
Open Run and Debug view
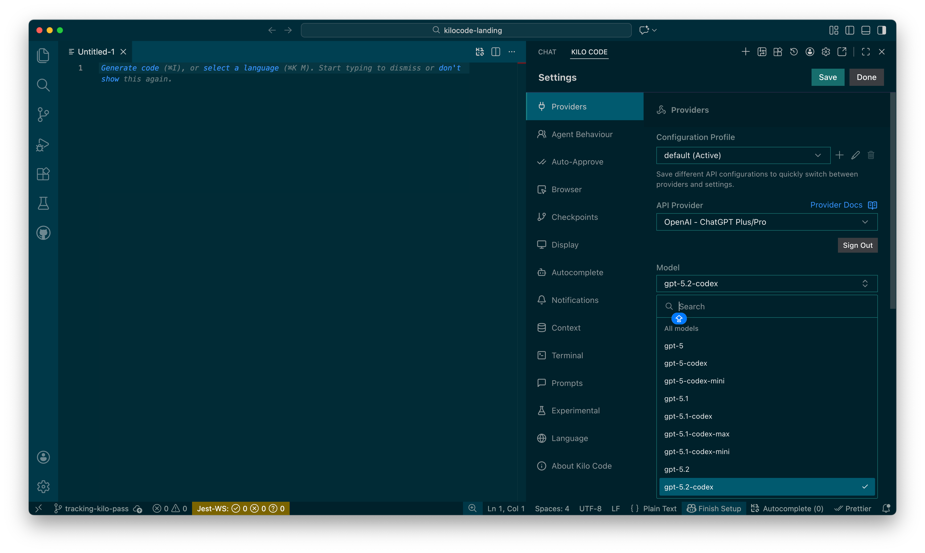pos(43,145)
